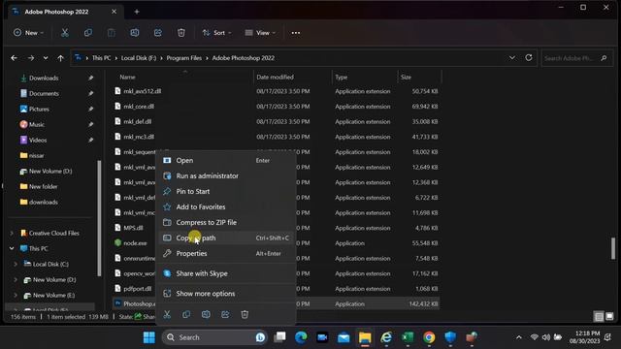Switch to large icons view in the status bar

609,317
